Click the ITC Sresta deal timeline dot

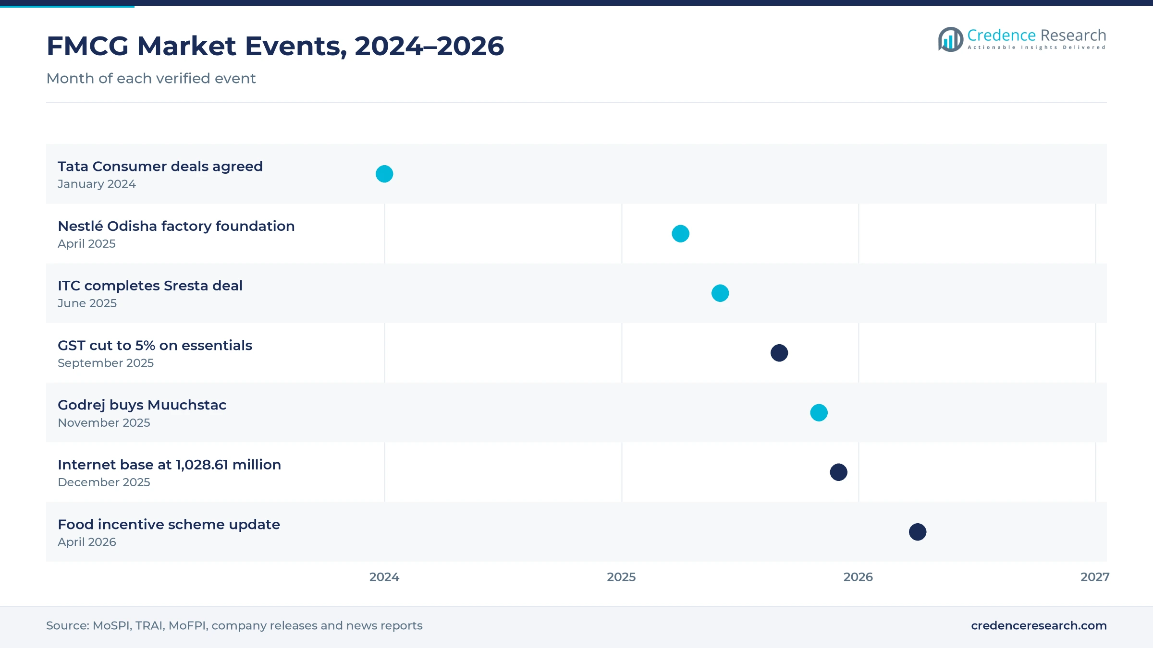point(720,293)
